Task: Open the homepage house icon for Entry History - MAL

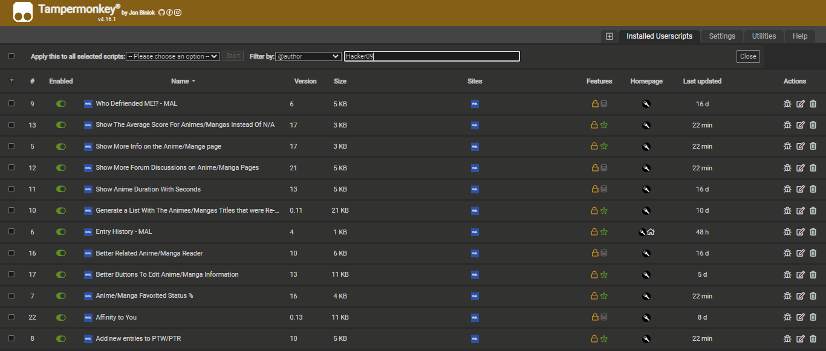Action: point(651,232)
